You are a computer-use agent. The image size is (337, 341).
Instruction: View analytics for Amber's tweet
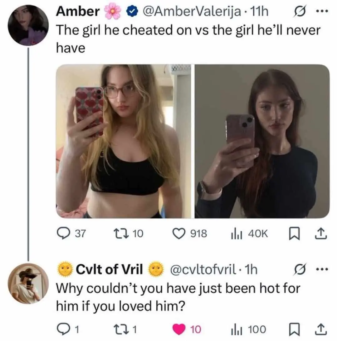pyautogui.click(x=235, y=234)
